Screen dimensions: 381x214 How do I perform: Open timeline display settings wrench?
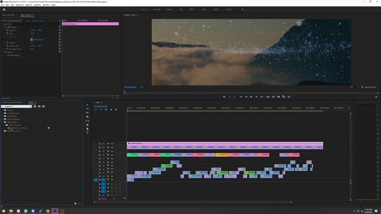(116, 109)
